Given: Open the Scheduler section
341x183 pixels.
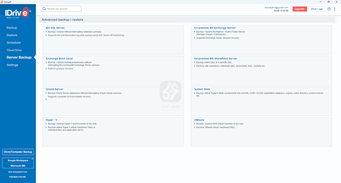Looking at the screenshot, I should click(13, 43).
